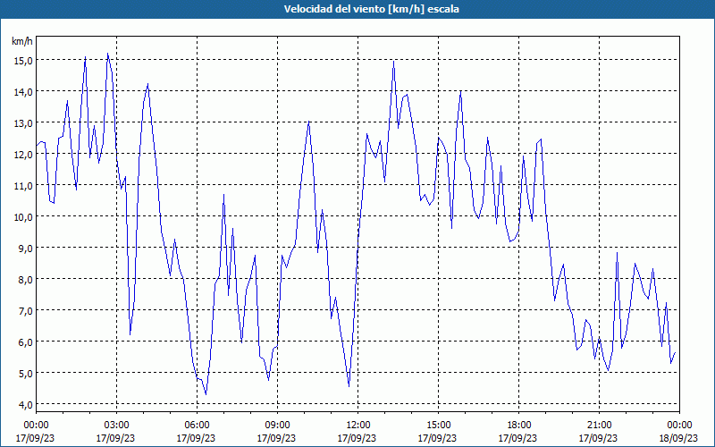Click the 'km/h' unit label
The image size is (715, 447).
coord(21,41)
